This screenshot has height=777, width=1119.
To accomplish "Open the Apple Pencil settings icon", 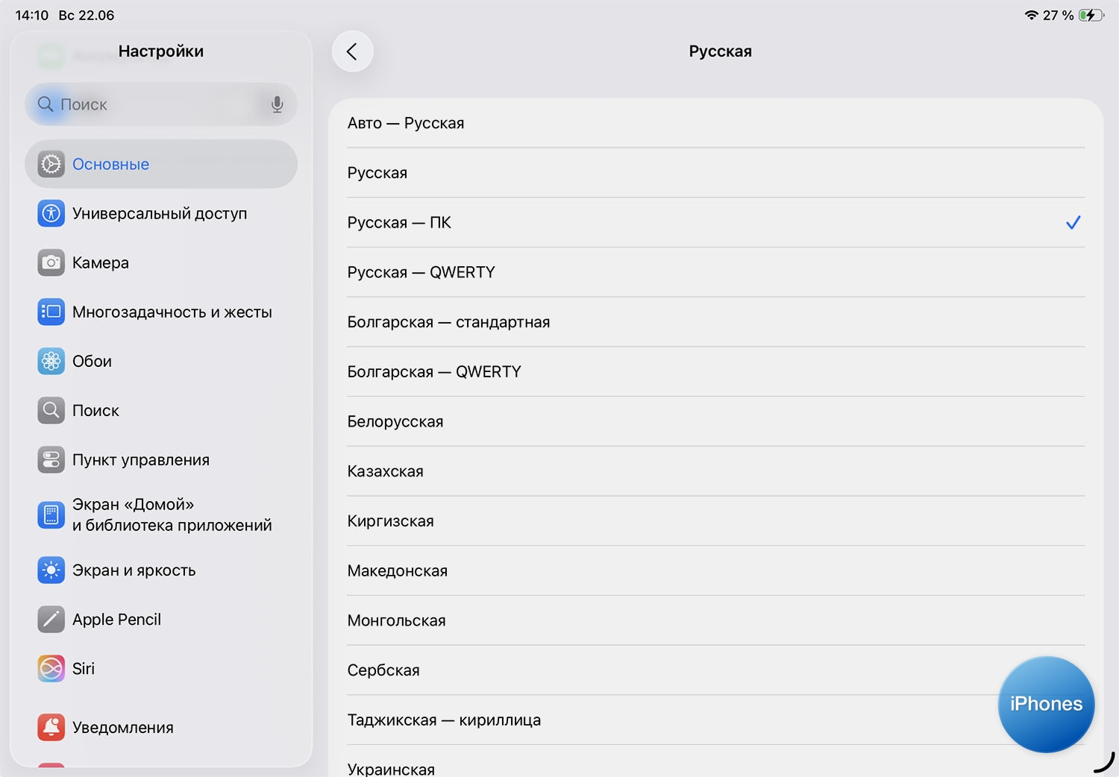I will 51,620.
